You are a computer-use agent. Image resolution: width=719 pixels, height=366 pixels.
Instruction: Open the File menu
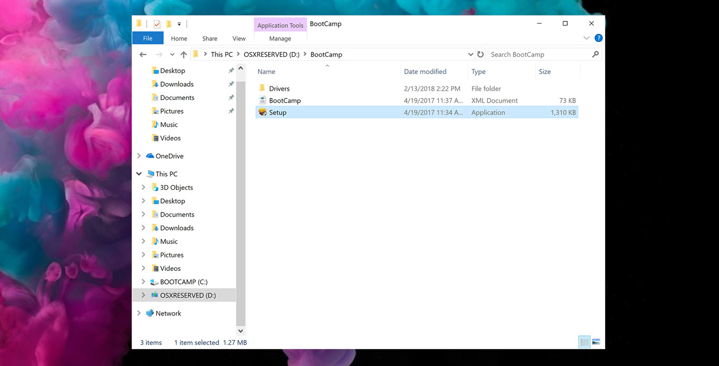point(147,38)
